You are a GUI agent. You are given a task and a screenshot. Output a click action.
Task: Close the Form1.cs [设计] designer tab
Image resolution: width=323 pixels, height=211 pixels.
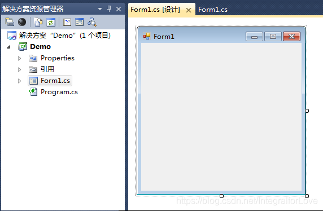pos(189,10)
